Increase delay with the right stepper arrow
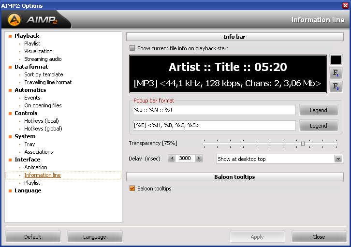This screenshot has width=351, height=247. click(199, 159)
